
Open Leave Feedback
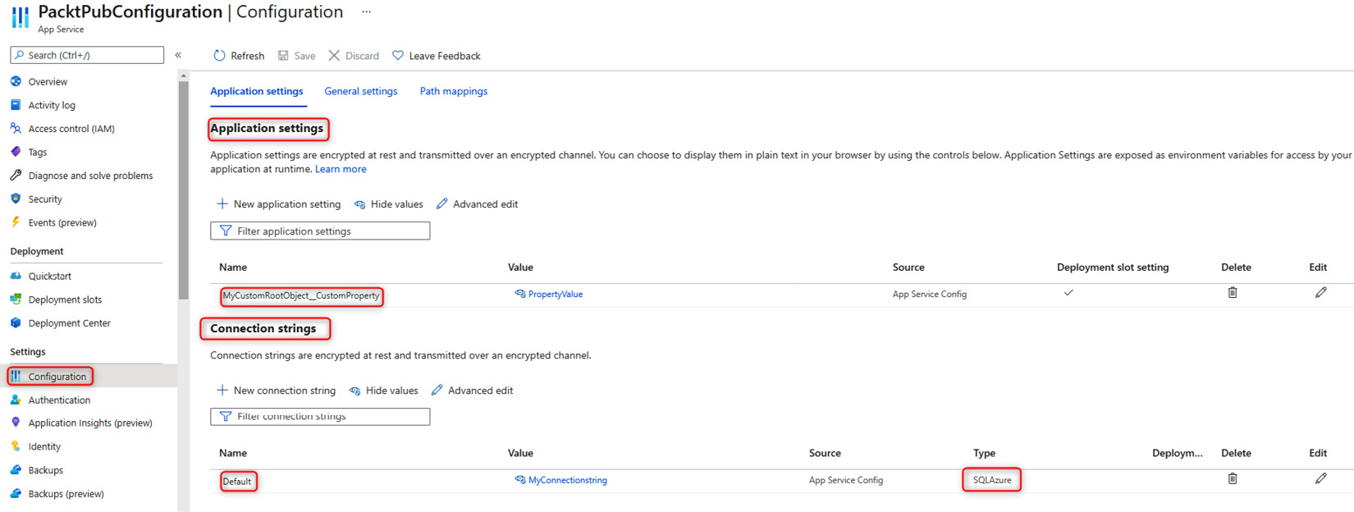click(x=436, y=56)
